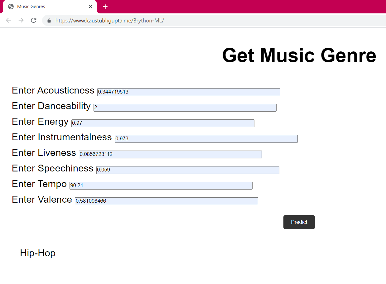
Task: Click the Speechiness input field
Action: pos(188,170)
